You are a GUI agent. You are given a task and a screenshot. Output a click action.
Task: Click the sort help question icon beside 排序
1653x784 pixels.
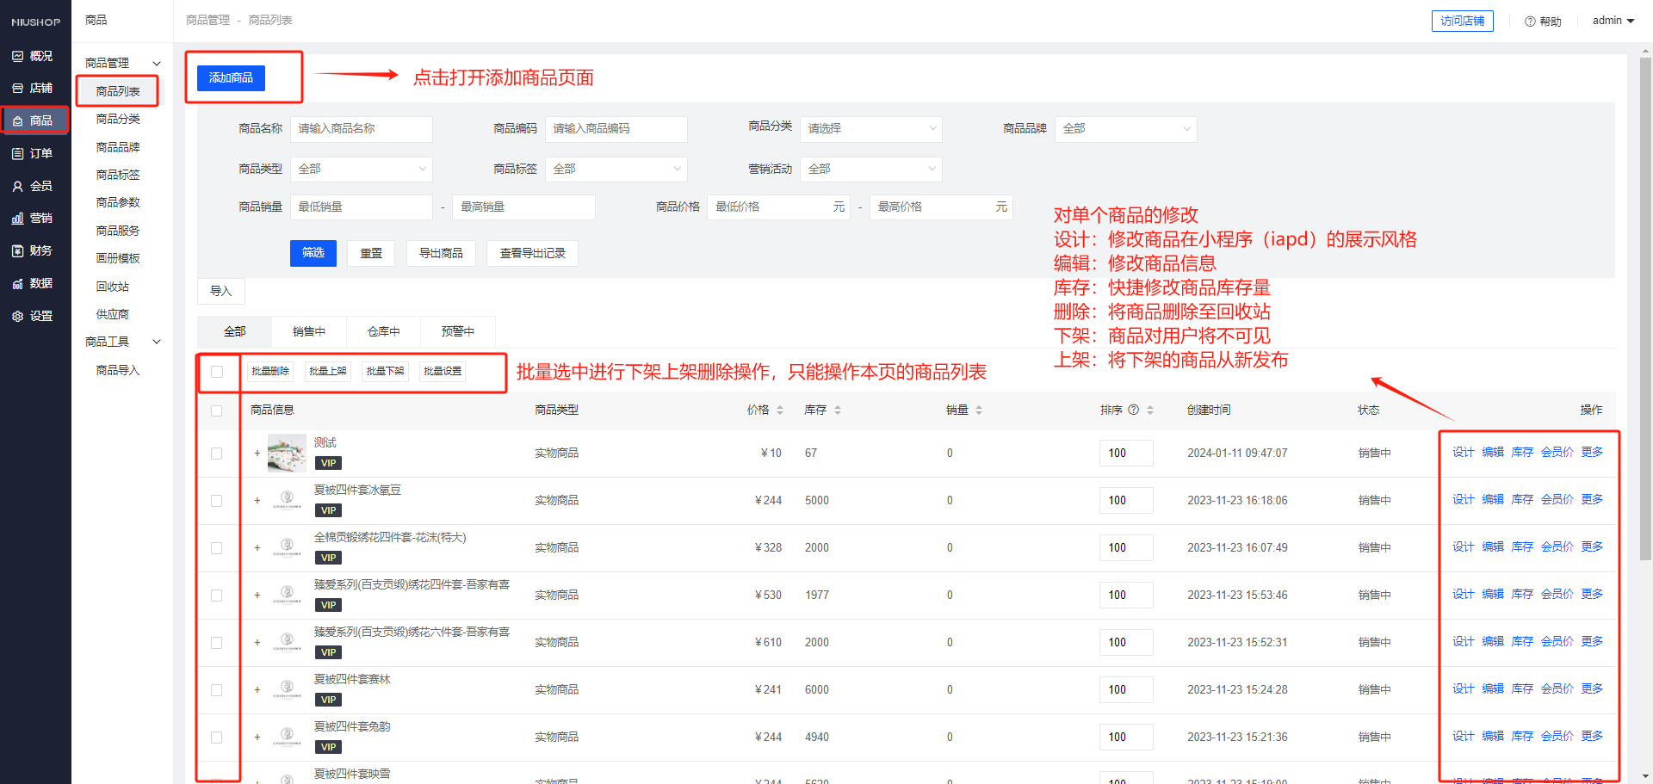pos(1133,410)
